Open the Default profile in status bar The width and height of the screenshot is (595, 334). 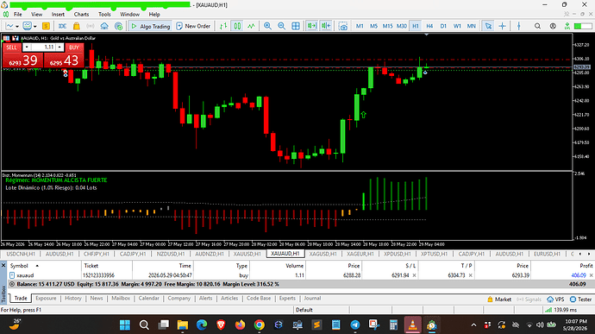coord(304,310)
